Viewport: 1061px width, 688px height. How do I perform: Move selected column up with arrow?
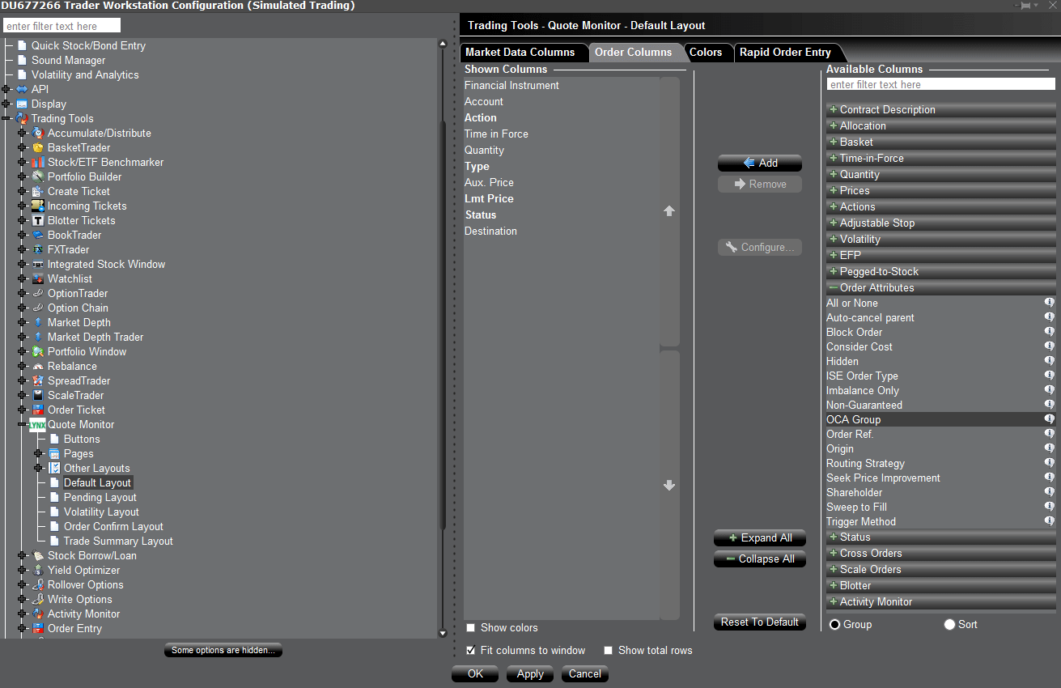click(x=668, y=210)
